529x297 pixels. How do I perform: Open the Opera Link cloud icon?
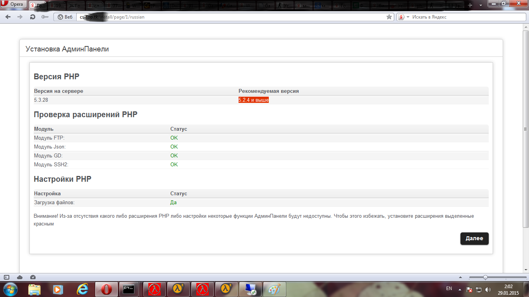[x=20, y=277]
